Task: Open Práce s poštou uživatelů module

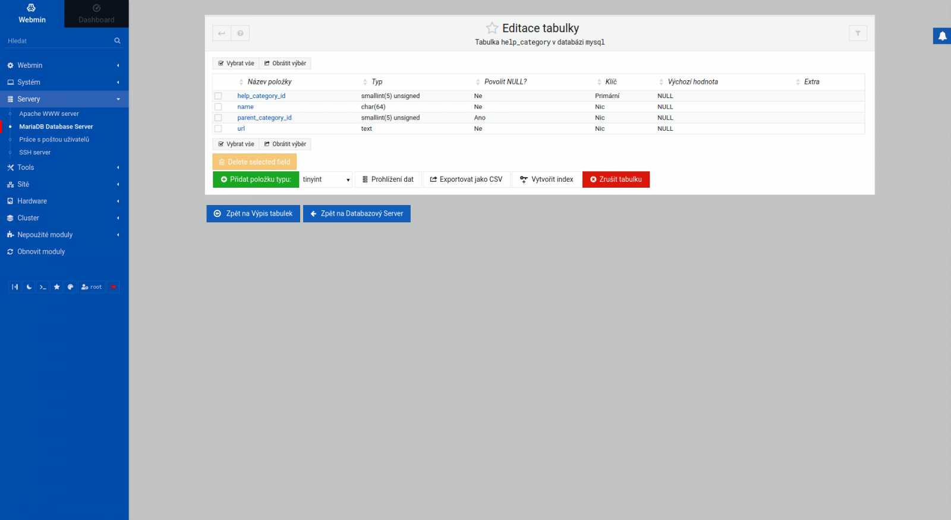Action: [54, 140]
